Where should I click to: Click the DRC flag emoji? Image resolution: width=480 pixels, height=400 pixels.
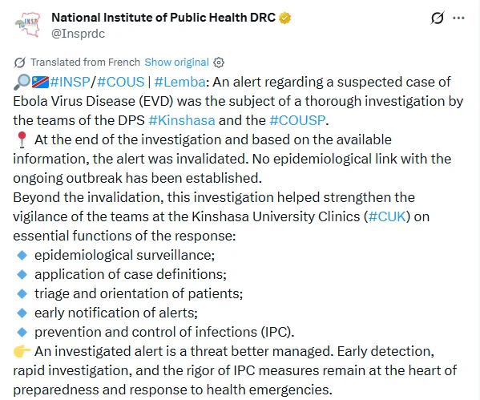(x=40, y=82)
